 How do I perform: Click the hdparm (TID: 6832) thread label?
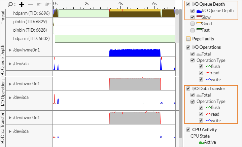pyautogui.click(x=31, y=39)
